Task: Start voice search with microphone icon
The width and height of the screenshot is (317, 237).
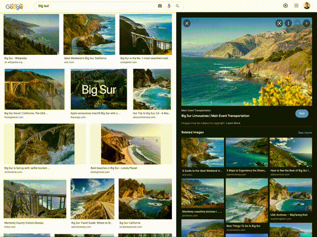Action: click(169, 6)
